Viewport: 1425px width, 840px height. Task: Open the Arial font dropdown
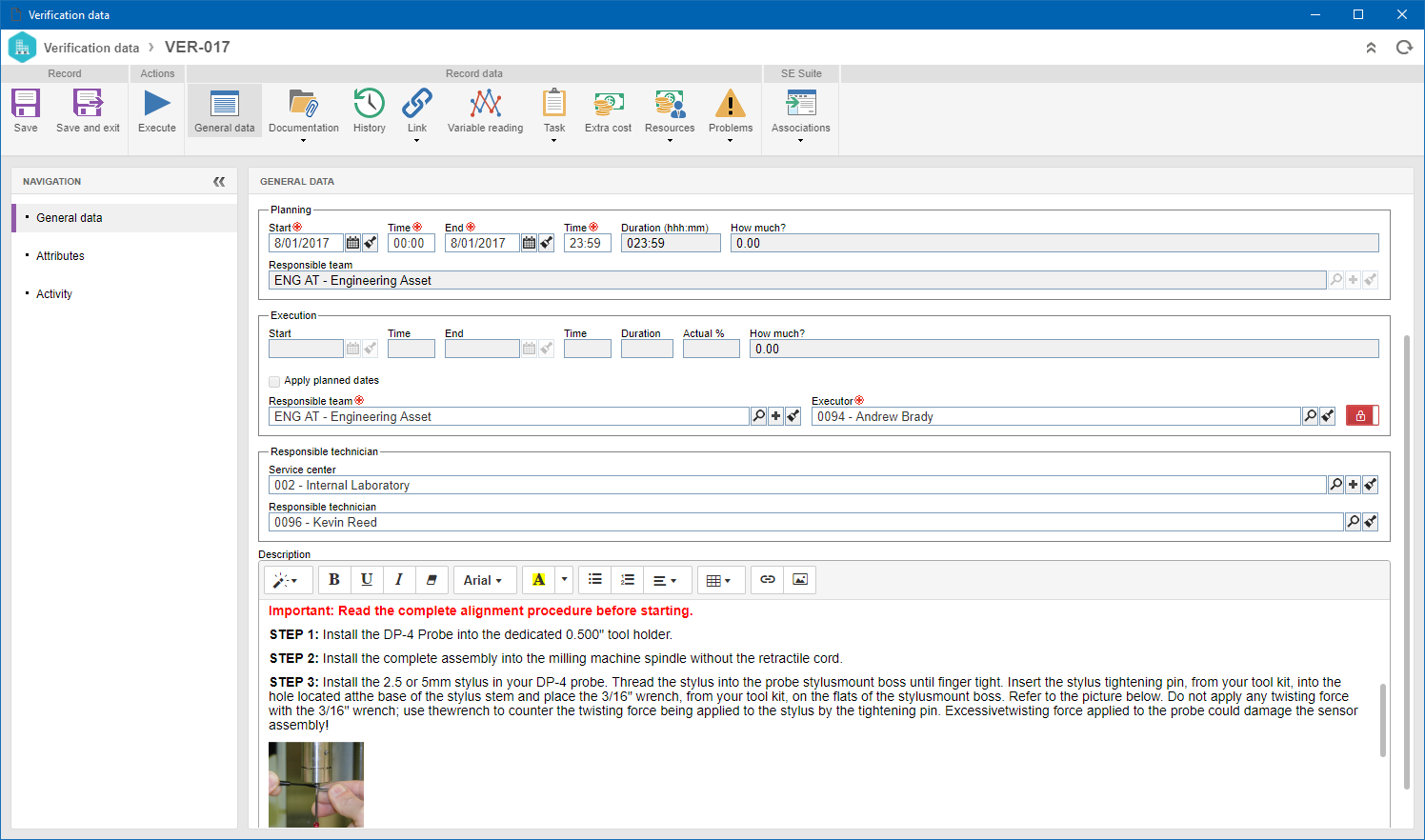[484, 580]
